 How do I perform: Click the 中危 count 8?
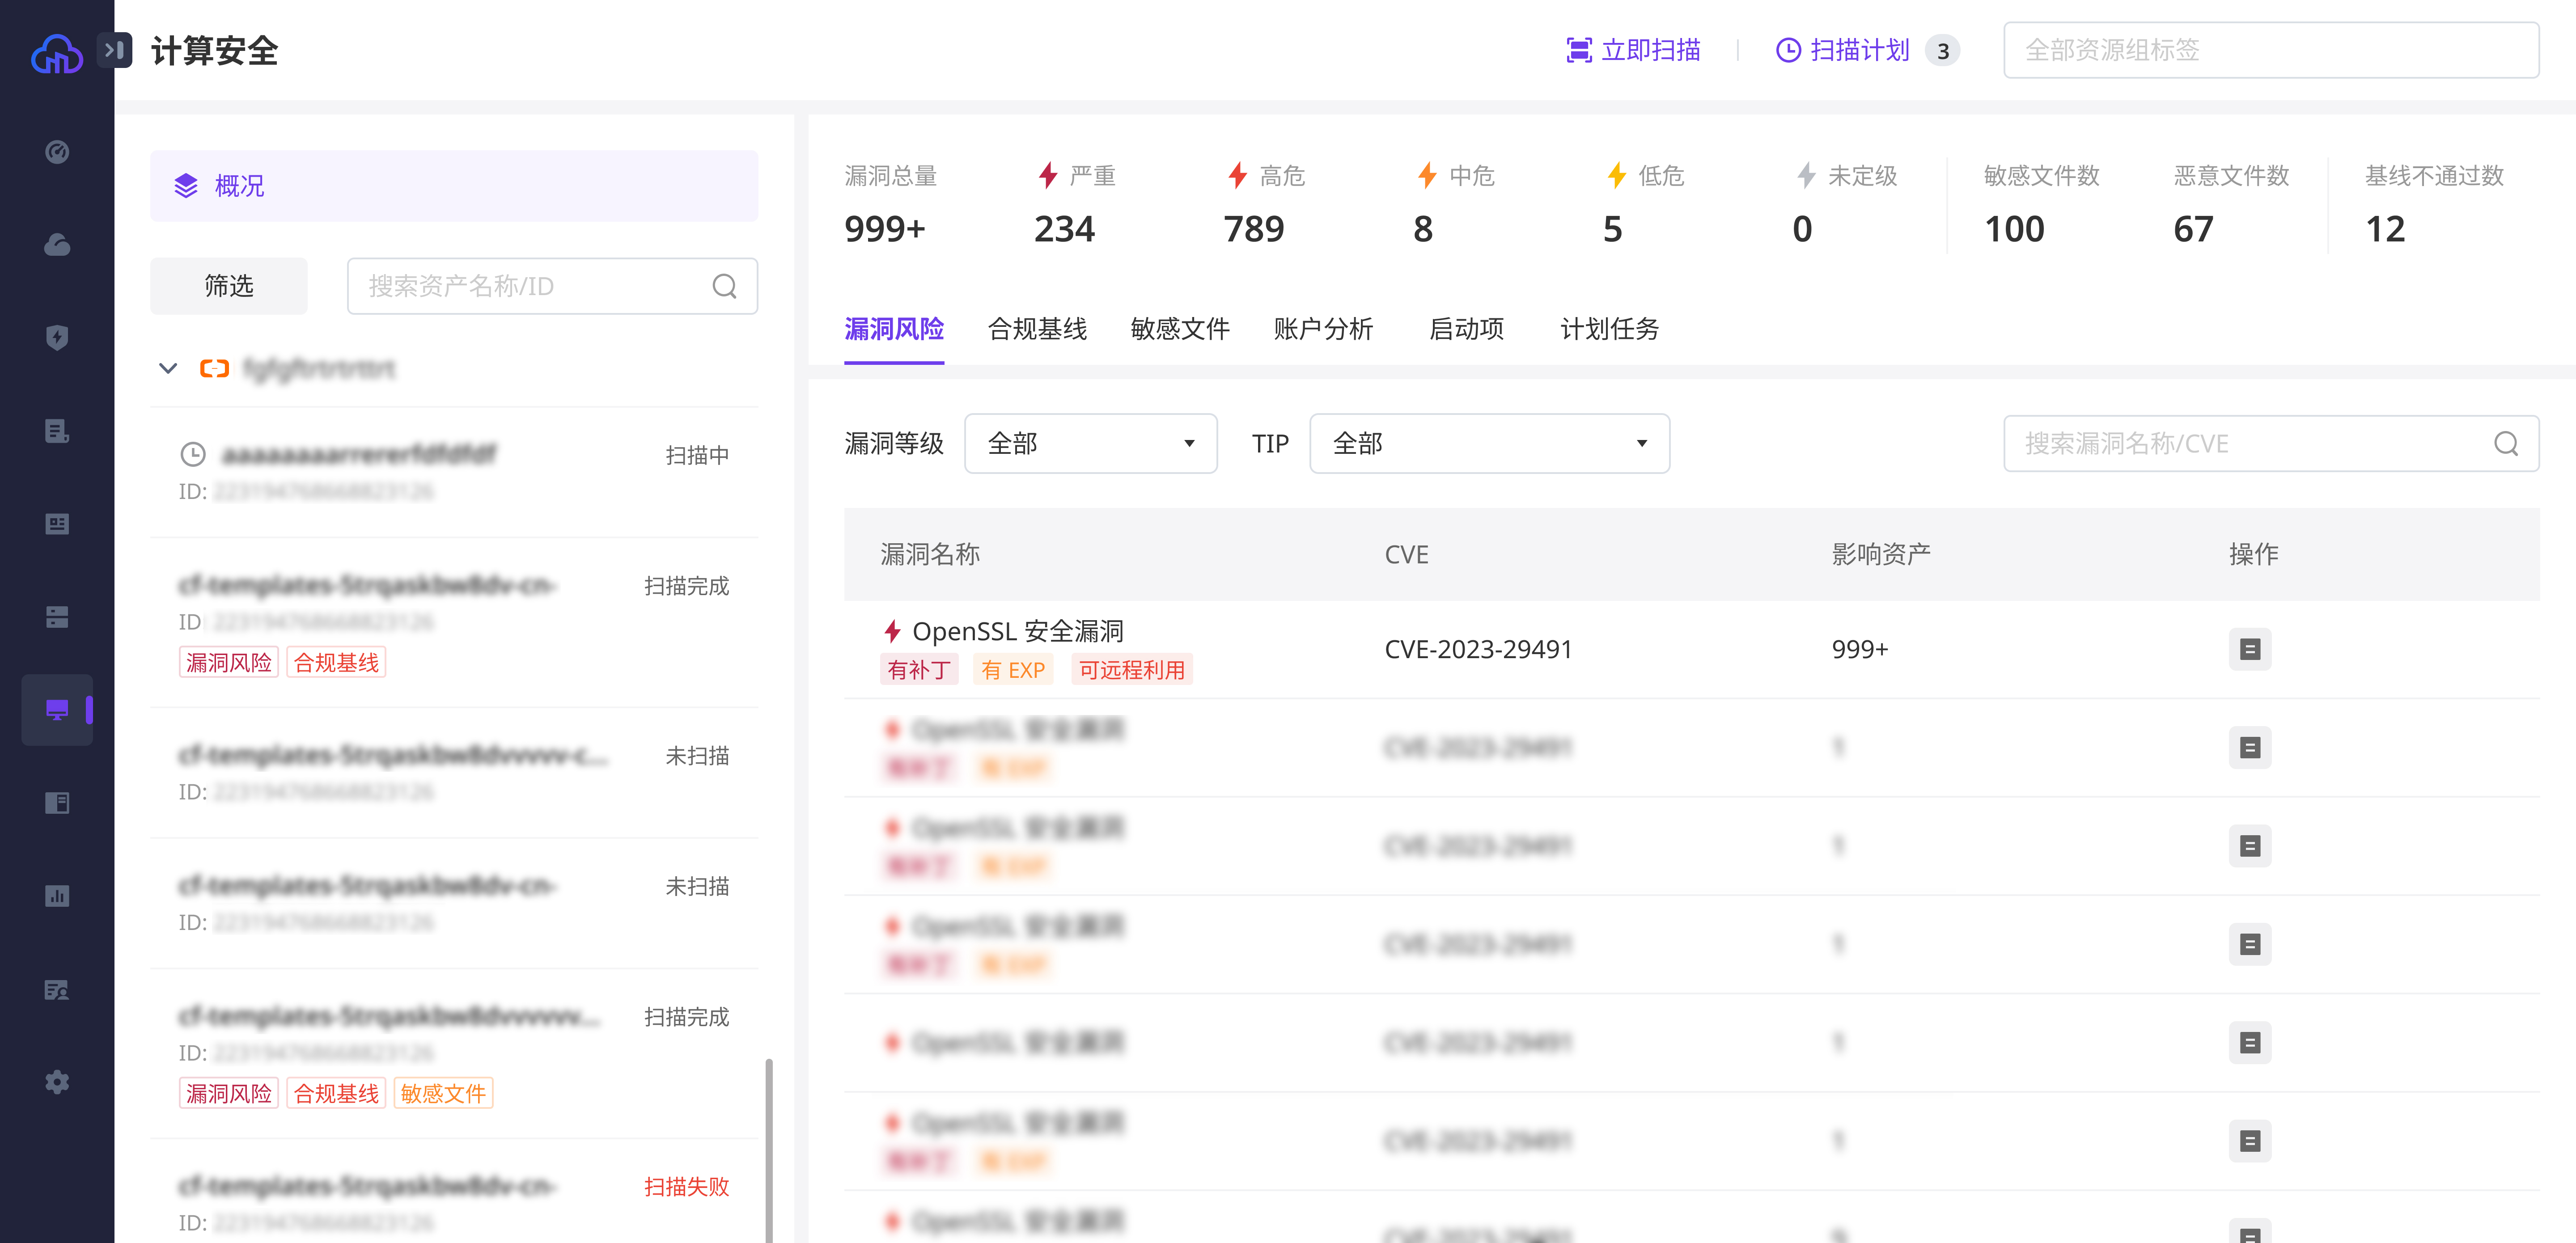(x=1423, y=230)
